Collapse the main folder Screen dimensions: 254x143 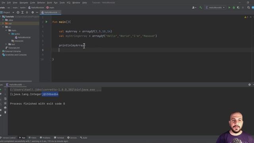pos(6,31)
